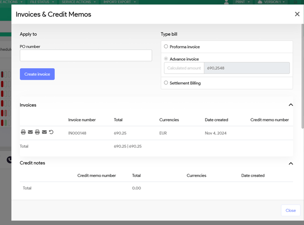Screen dimensions: 304x225
Task: Select the Proforma invoice option
Action: point(166,46)
